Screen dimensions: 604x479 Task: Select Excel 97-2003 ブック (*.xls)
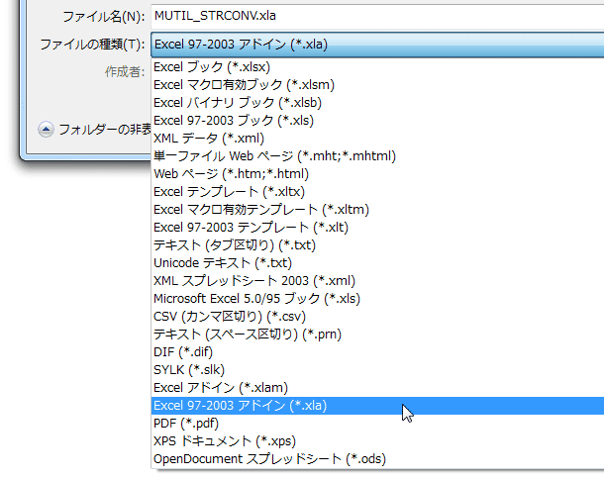coord(377,121)
